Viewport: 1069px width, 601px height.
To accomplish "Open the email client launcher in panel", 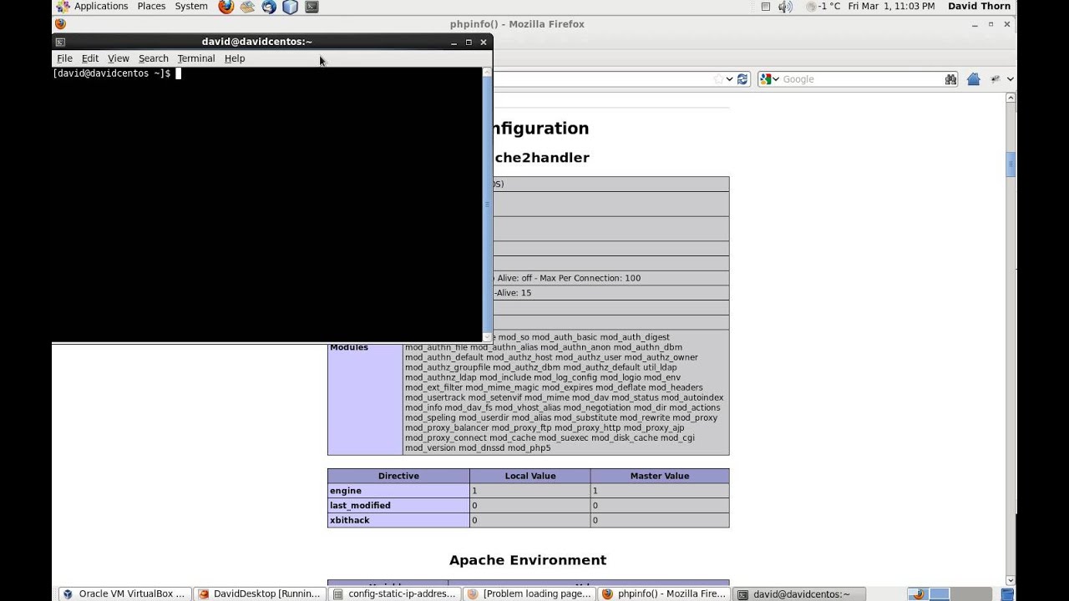I will click(x=247, y=7).
